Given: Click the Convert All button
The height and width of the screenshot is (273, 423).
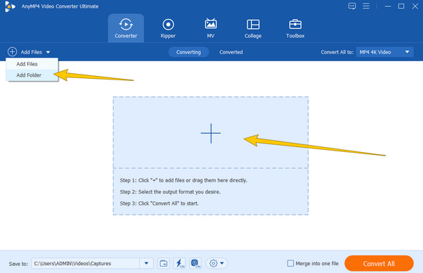Looking at the screenshot, I should click(x=379, y=263).
